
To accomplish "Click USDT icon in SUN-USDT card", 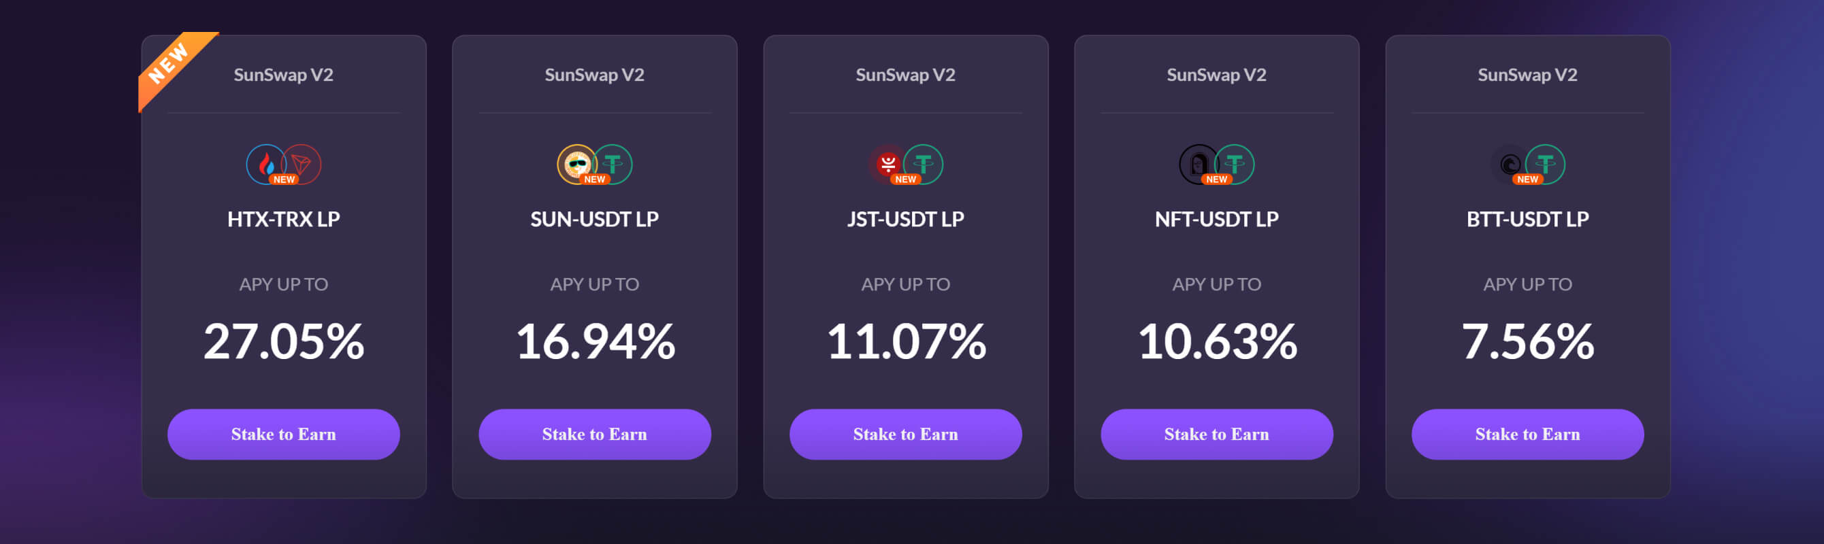I will click(x=614, y=163).
